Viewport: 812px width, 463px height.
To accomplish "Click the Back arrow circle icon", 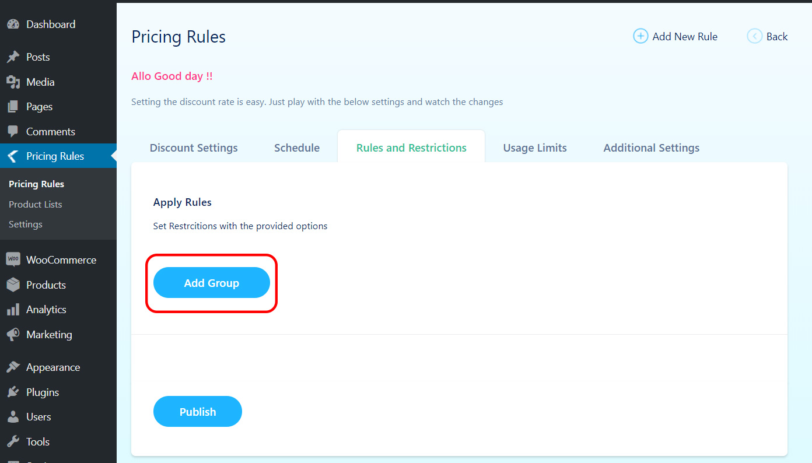I will 754,36.
